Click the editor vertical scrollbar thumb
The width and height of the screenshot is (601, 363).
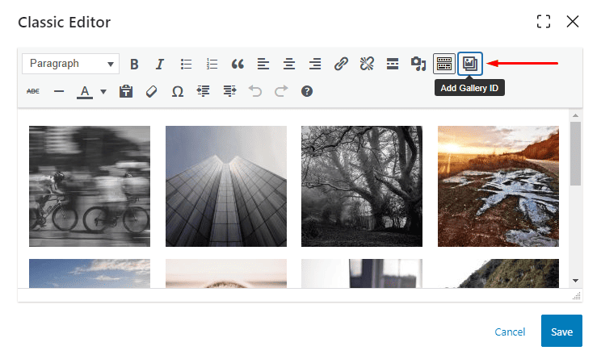click(x=575, y=153)
